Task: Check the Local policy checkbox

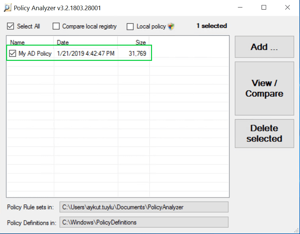Action: (x=130, y=26)
